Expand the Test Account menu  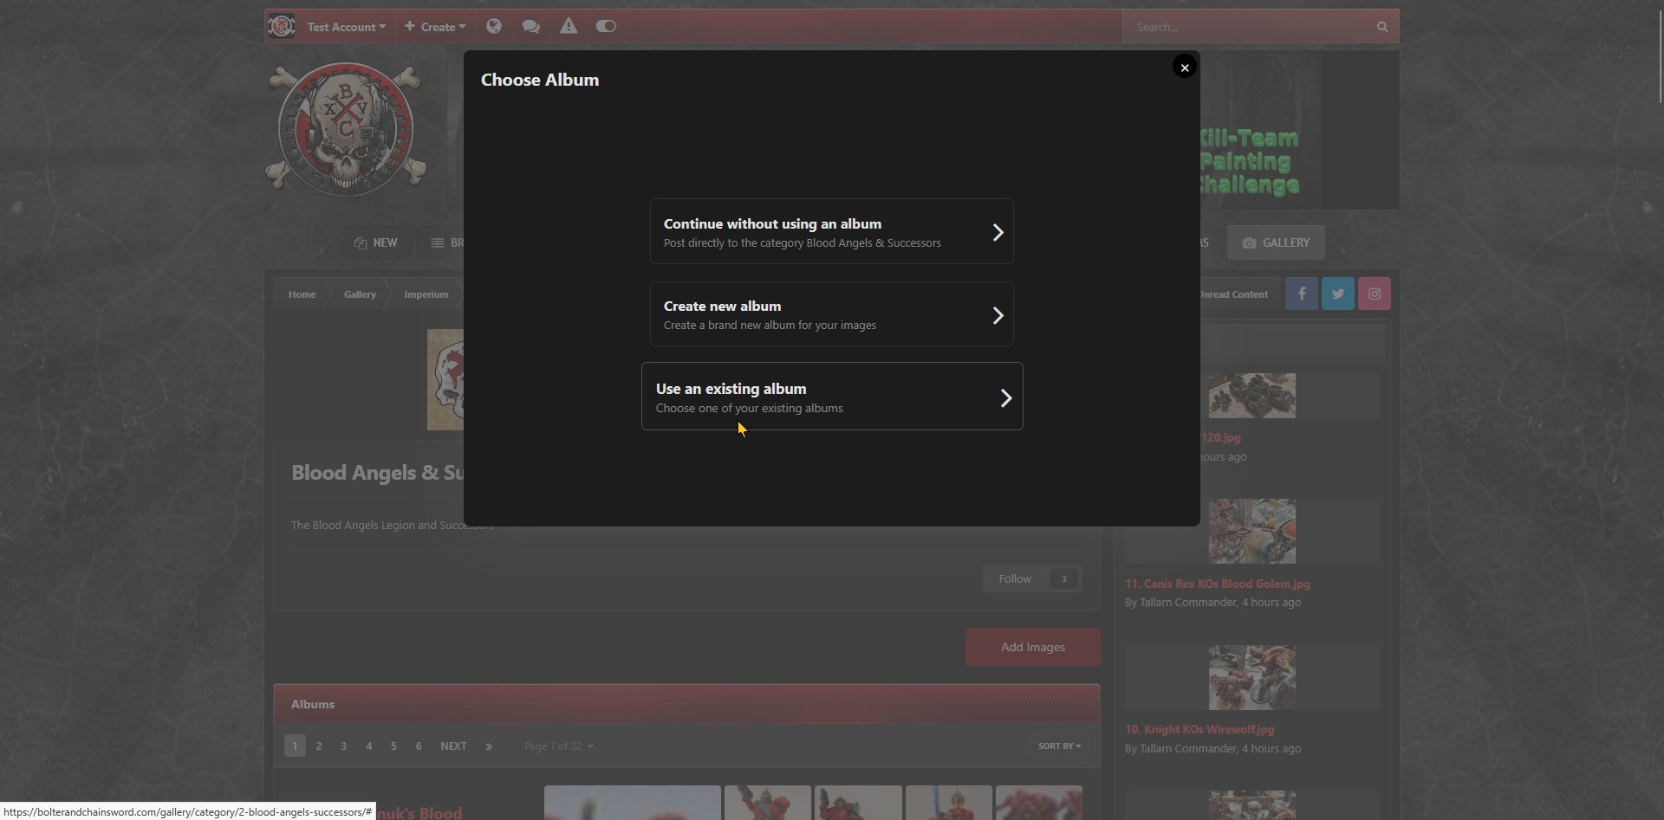point(346,27)
